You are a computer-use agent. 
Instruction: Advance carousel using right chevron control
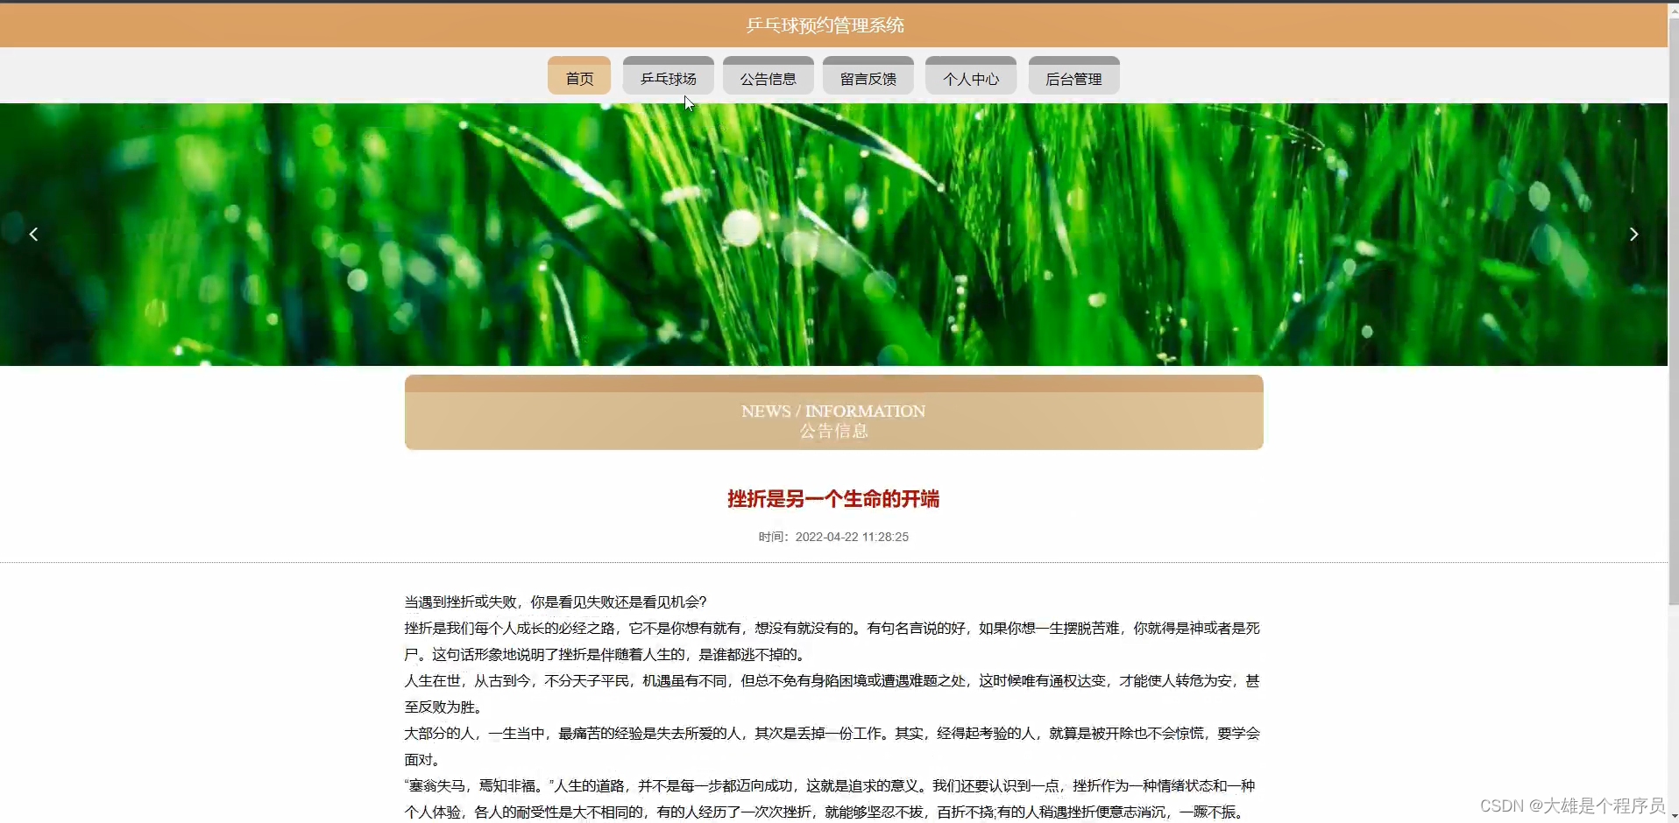pos(1634,234)
